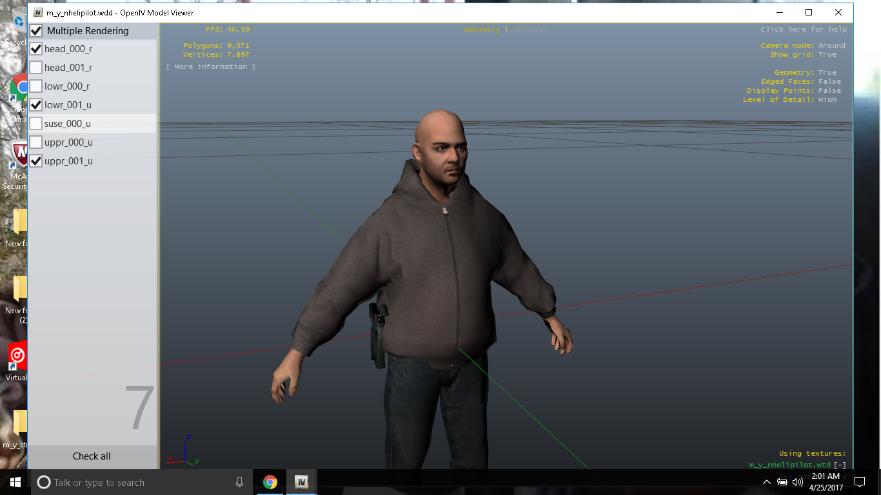Switch to the Skeleton view tab
The width and height of the screenshot is (881, 495).
(x=530, y=30)
